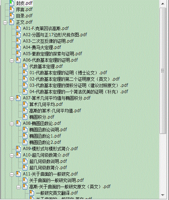The image size is (169, 200).
Task: Click the scrollbar up arrow
Action: (163, 4)
